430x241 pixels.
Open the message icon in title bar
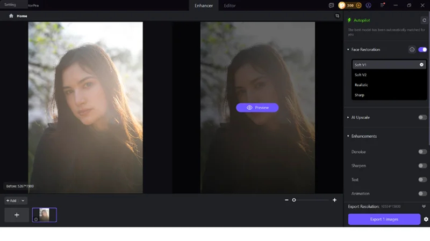click(331, 5)
